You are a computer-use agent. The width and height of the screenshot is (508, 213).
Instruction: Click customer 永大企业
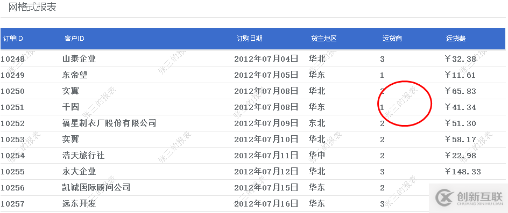coord(79,171)
